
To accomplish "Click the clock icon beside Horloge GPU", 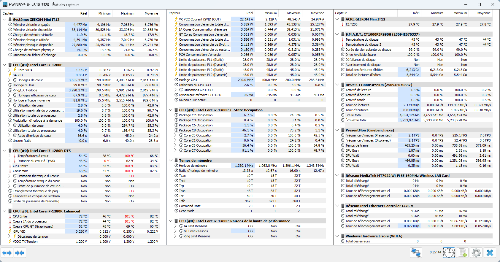I will (x=176, y=80).
